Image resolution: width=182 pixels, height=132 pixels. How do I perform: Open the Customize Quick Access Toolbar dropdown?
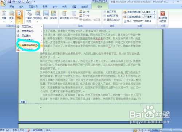point(34,1)
